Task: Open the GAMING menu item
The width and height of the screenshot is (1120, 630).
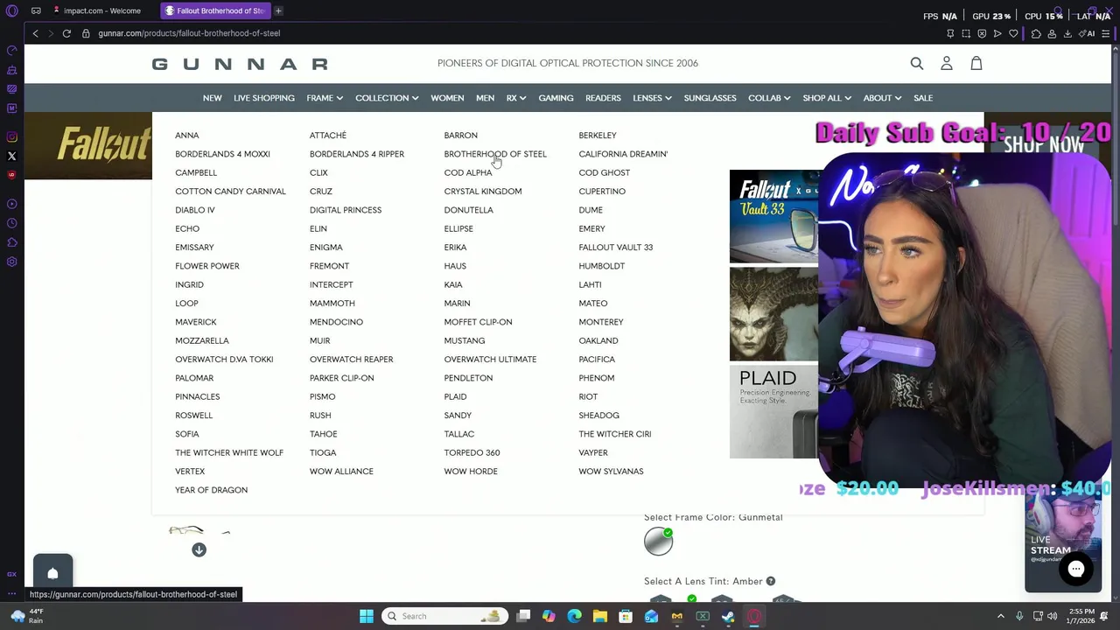Action: click(556, 98)
